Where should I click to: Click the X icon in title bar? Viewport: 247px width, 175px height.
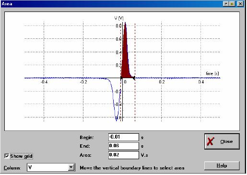click(240, 4)
